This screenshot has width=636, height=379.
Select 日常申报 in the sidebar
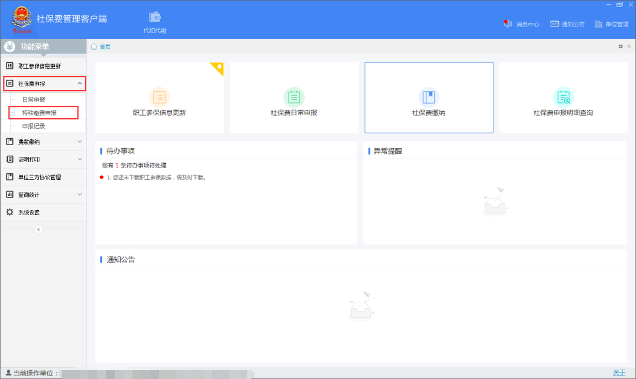[34, 100]
